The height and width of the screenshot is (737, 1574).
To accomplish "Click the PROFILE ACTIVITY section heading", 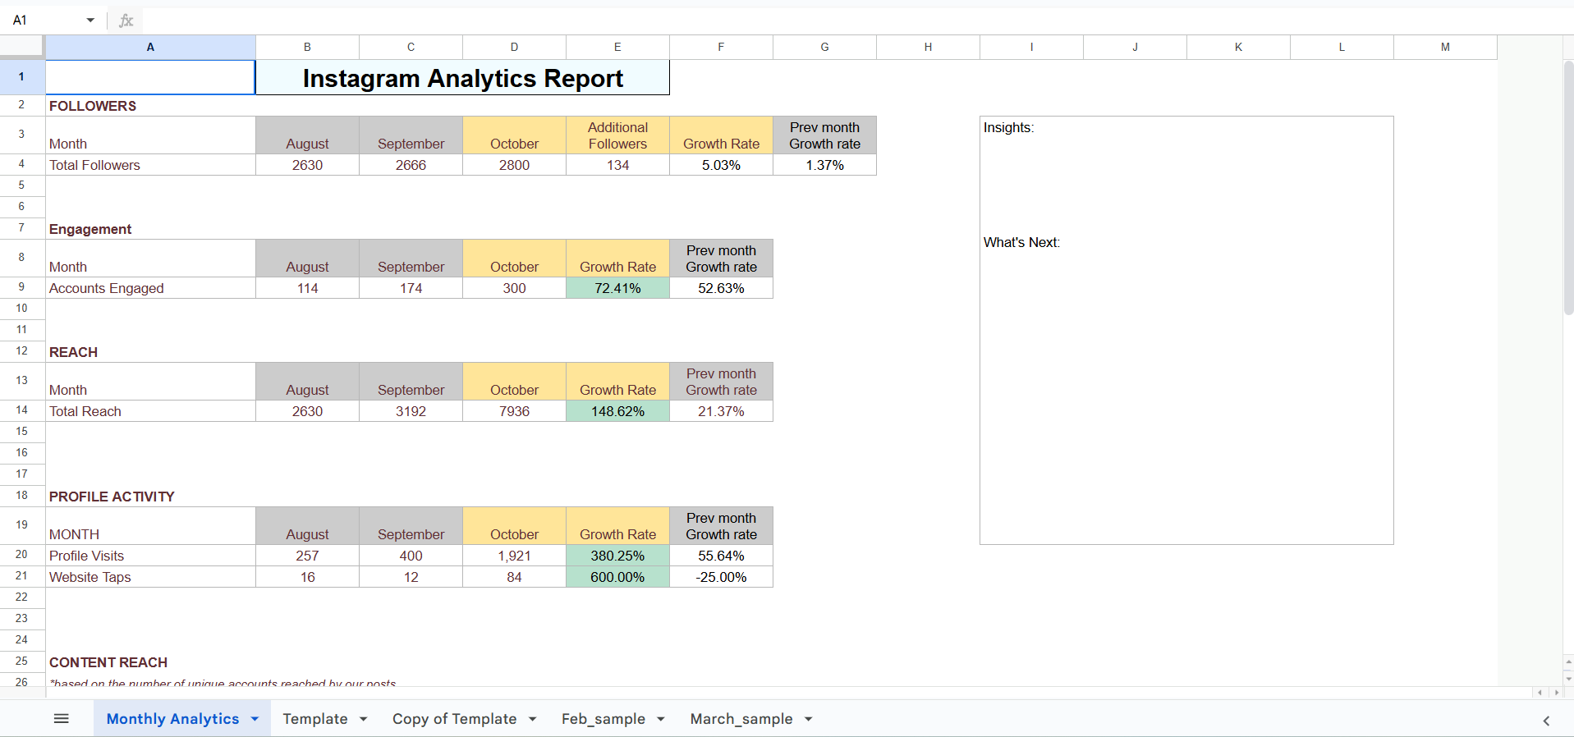I will [112, 497].
